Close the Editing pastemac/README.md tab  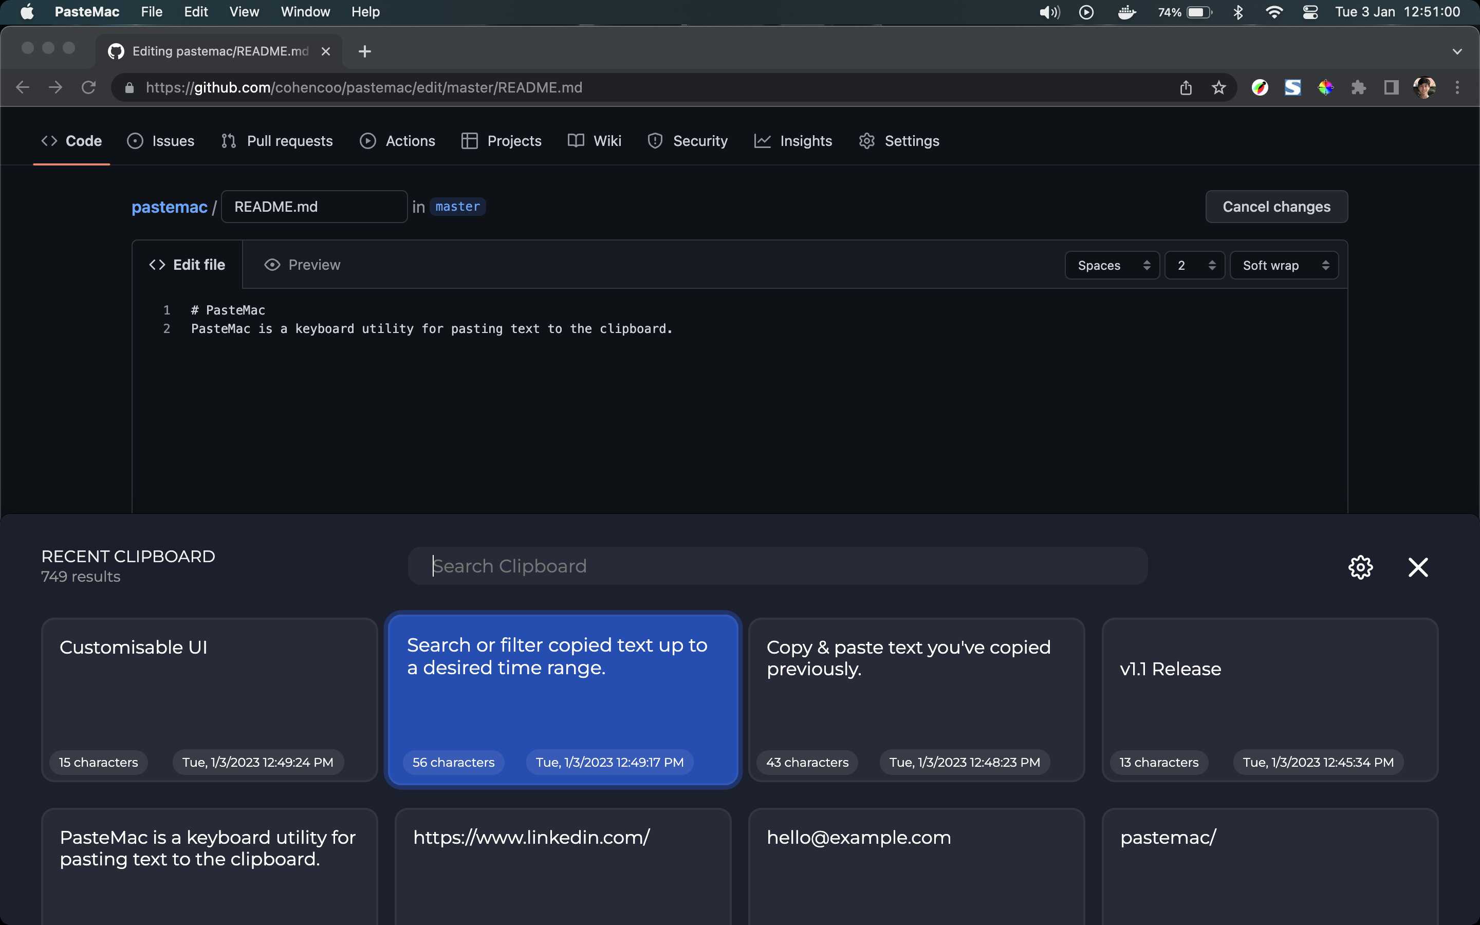coord(326,51)
